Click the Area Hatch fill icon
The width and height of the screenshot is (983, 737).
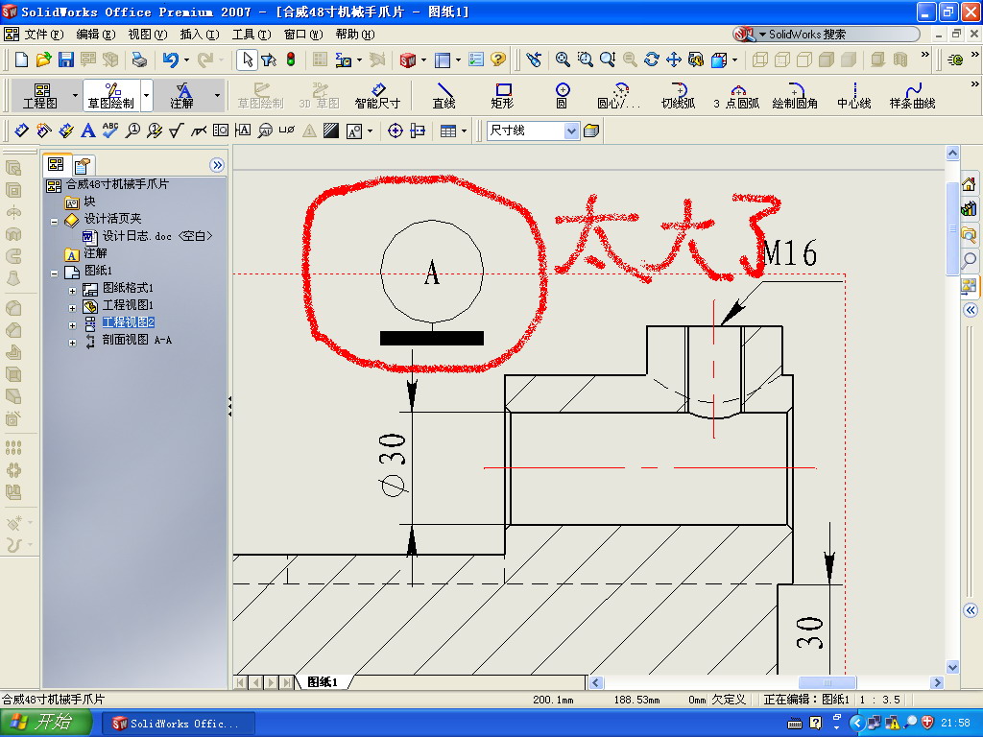(x=331, y=131)
